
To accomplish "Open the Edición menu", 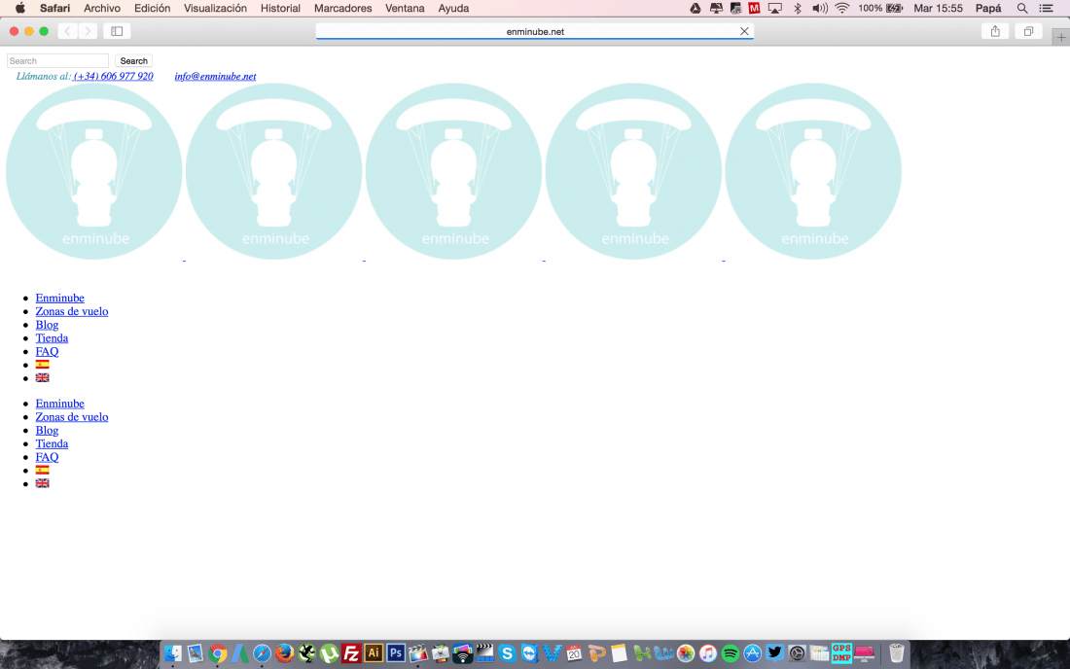I will tap(152, 8).
